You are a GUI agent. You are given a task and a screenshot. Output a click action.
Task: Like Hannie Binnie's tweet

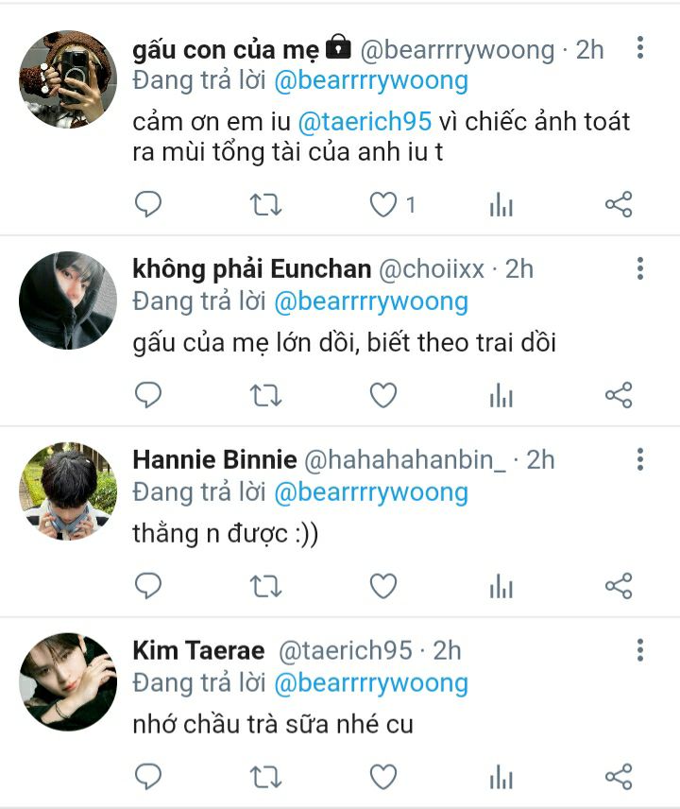point(383,586)
